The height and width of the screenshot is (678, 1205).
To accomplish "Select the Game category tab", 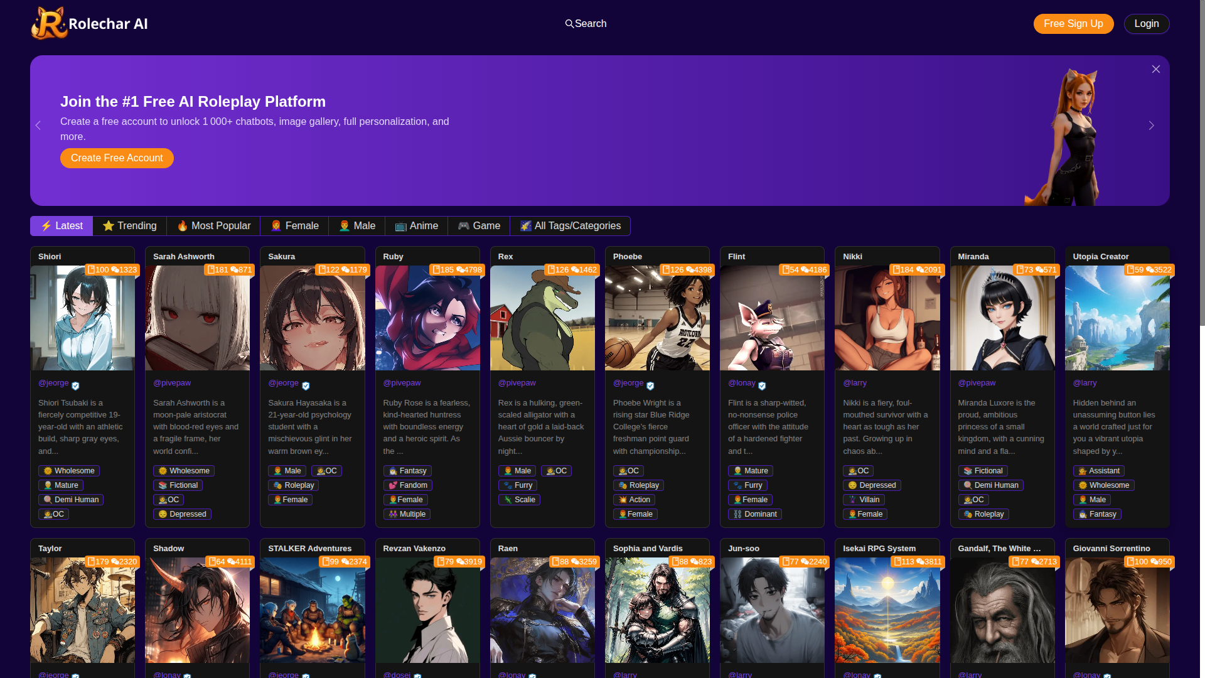I will 479,226.
